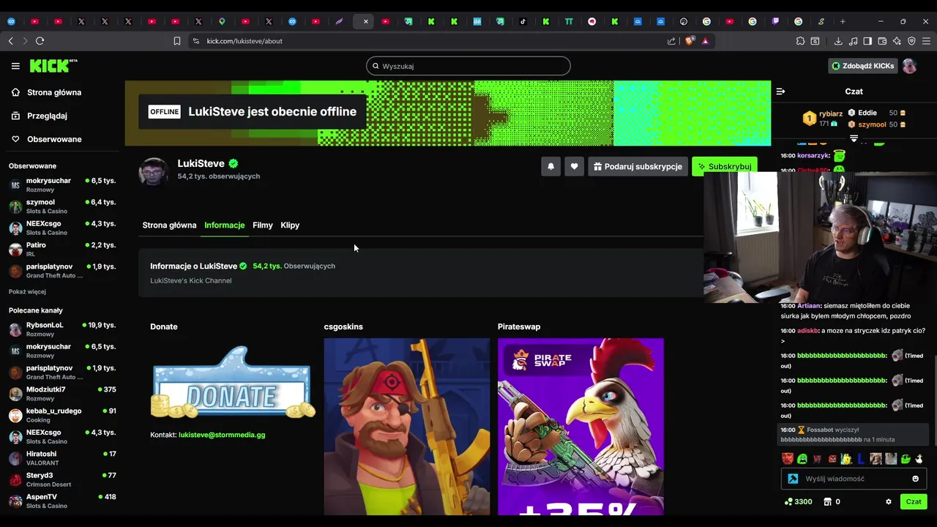The image size is (937, 527).
Task: Reload the page in the browser
Action: [x=40, y=41]
